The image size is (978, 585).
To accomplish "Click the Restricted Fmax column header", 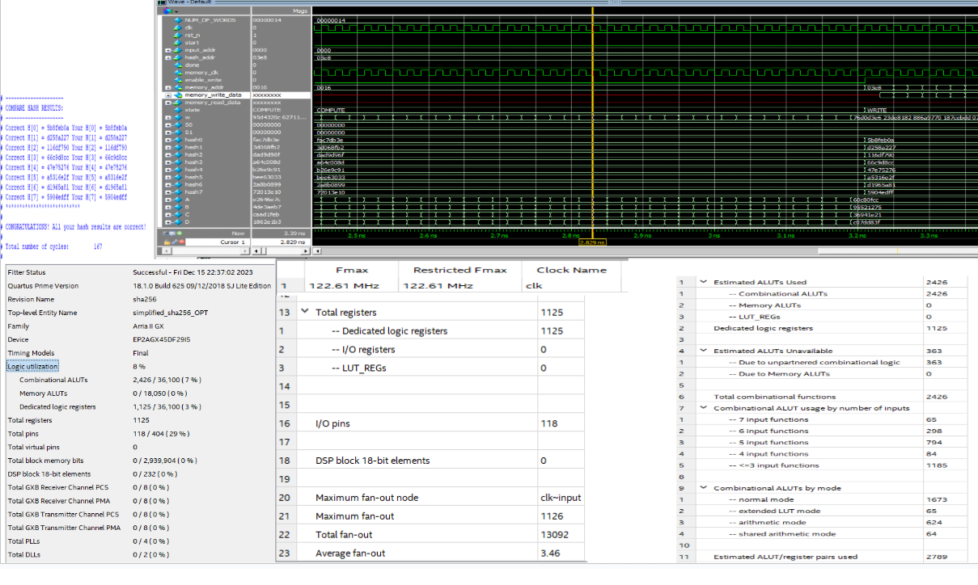I will pos(459,270).
